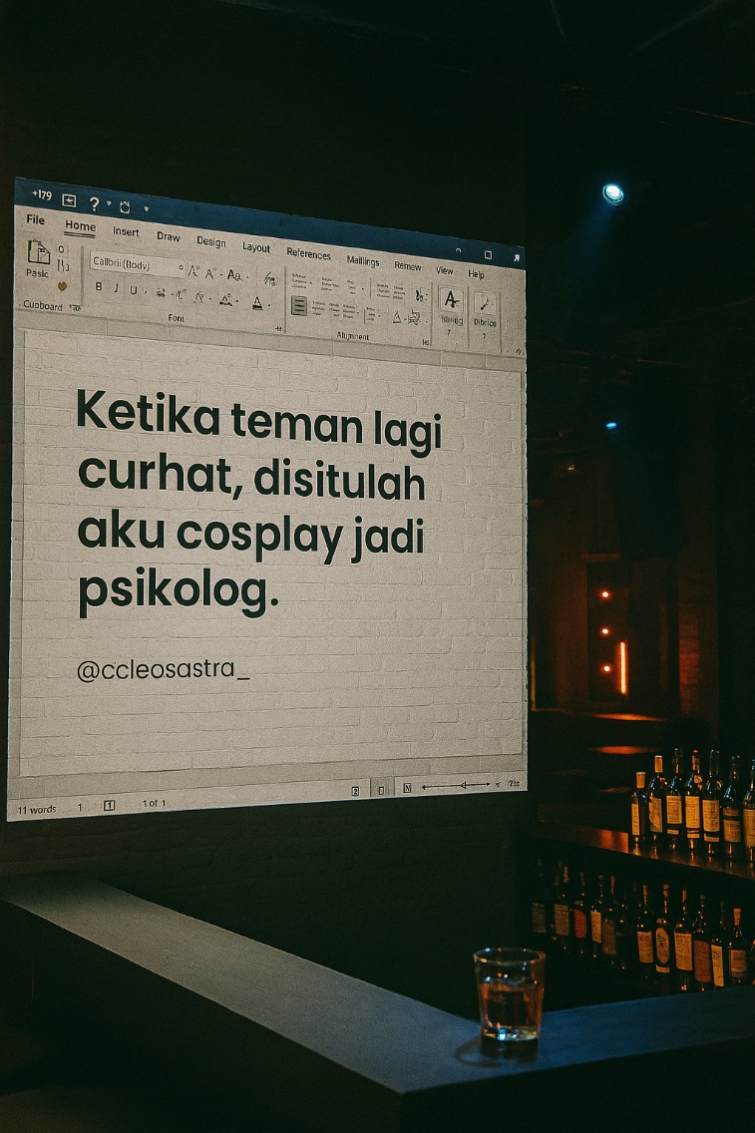The width and height of the screenshot is (755, 1133).
Task: Switch to read mode view in status bar
Action: coord(355,791)
